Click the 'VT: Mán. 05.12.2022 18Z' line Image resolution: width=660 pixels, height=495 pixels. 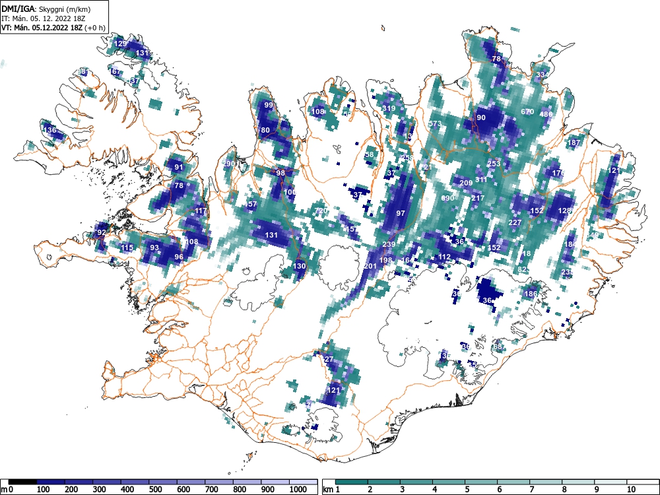click(x=42, y=28)
